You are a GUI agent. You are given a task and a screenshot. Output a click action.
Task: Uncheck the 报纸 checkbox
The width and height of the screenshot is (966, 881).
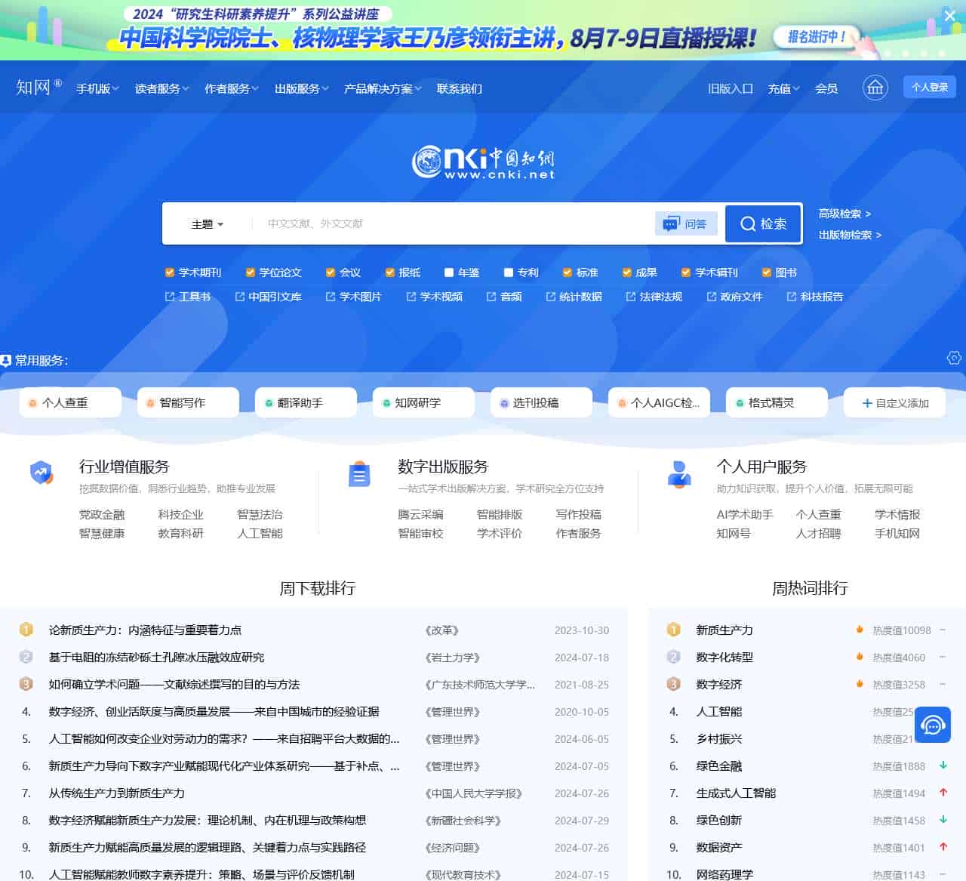point(390,273)
